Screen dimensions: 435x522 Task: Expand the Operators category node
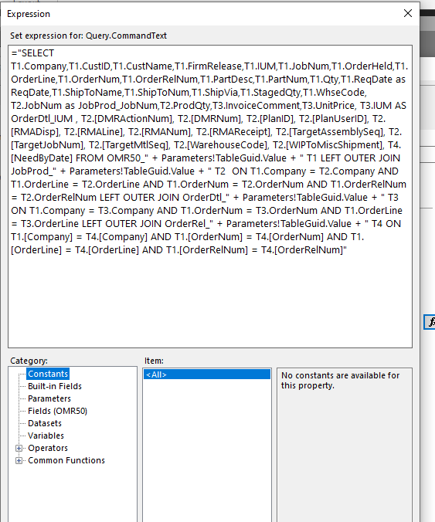tap(19, 448)
